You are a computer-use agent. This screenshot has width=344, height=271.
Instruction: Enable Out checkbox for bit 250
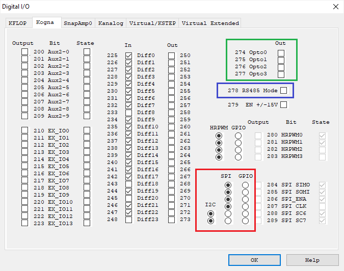(172, 56)
